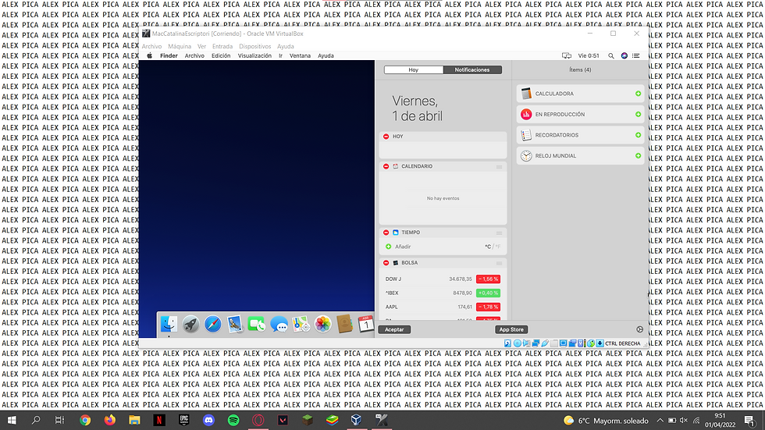
Task: Open VirtualBox Entrada menu
Action: coord(222,46)
